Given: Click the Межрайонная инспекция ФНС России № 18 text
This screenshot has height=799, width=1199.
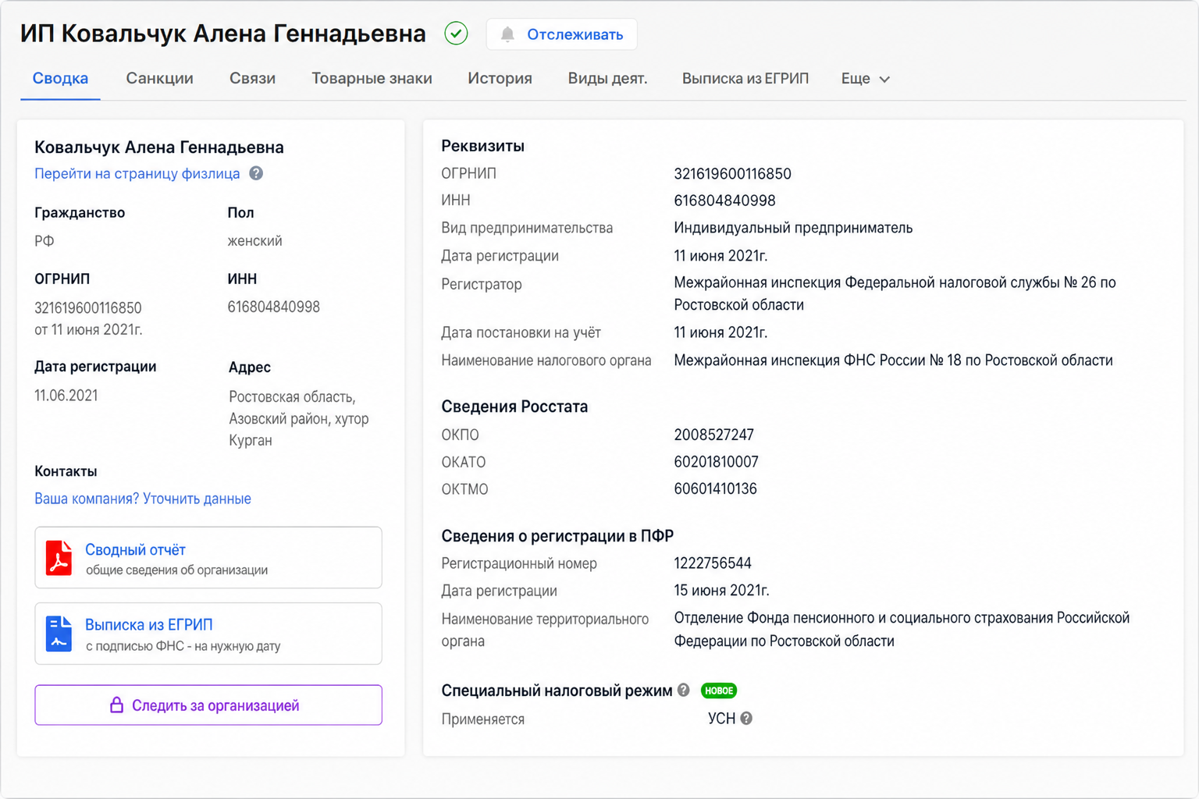Looking at the screenshot, I should pos(893,360).
